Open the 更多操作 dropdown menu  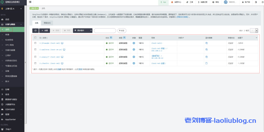(82, 31)
